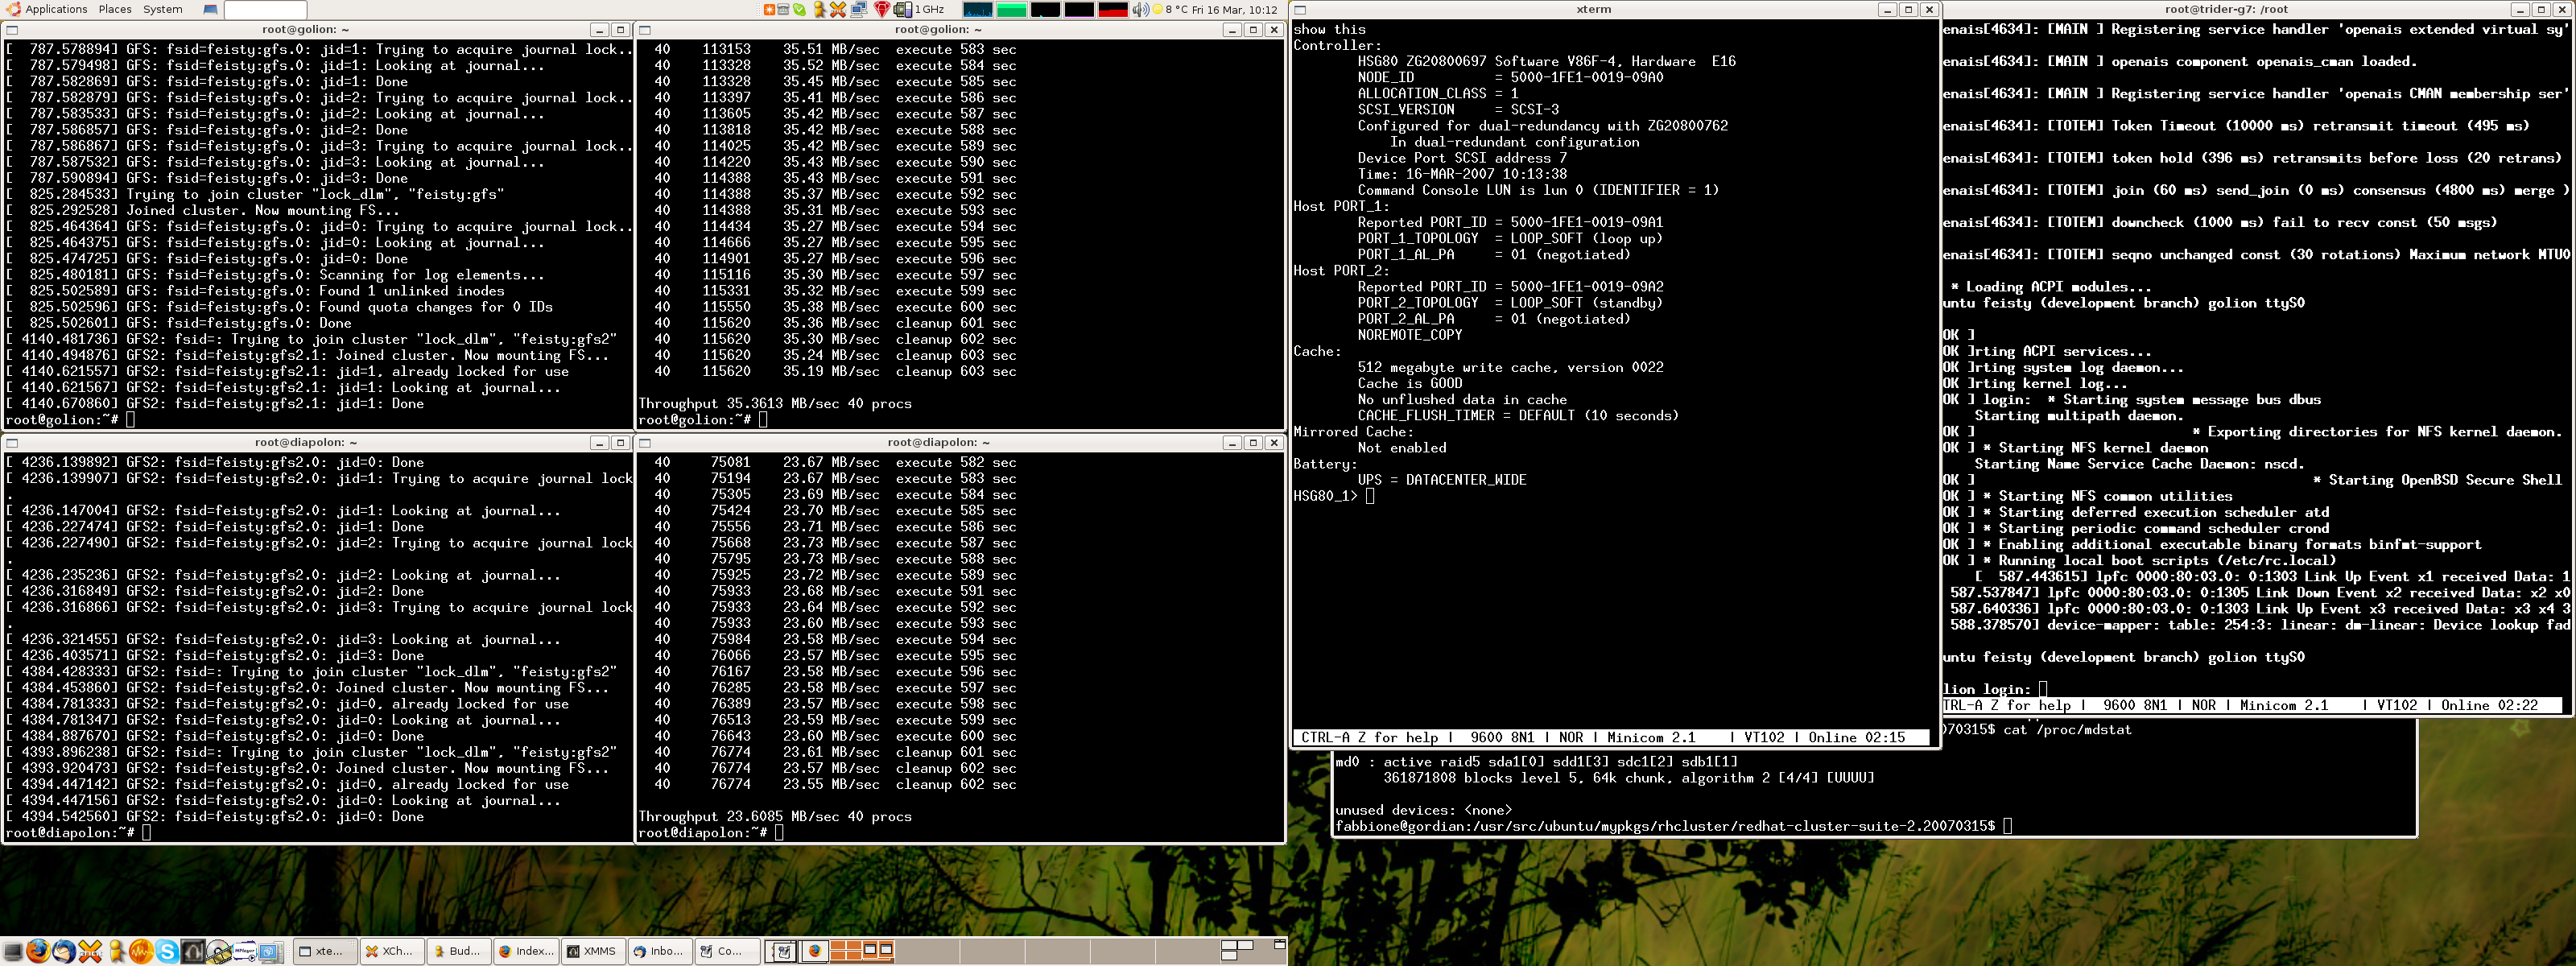2576x966 pixels.
Task: Launch Firefox from the bottom panel launcher
Action: (38, 951)
